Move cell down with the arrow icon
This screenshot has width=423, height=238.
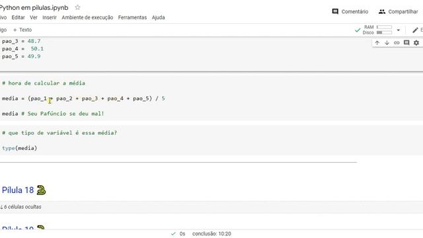point(387,42)
